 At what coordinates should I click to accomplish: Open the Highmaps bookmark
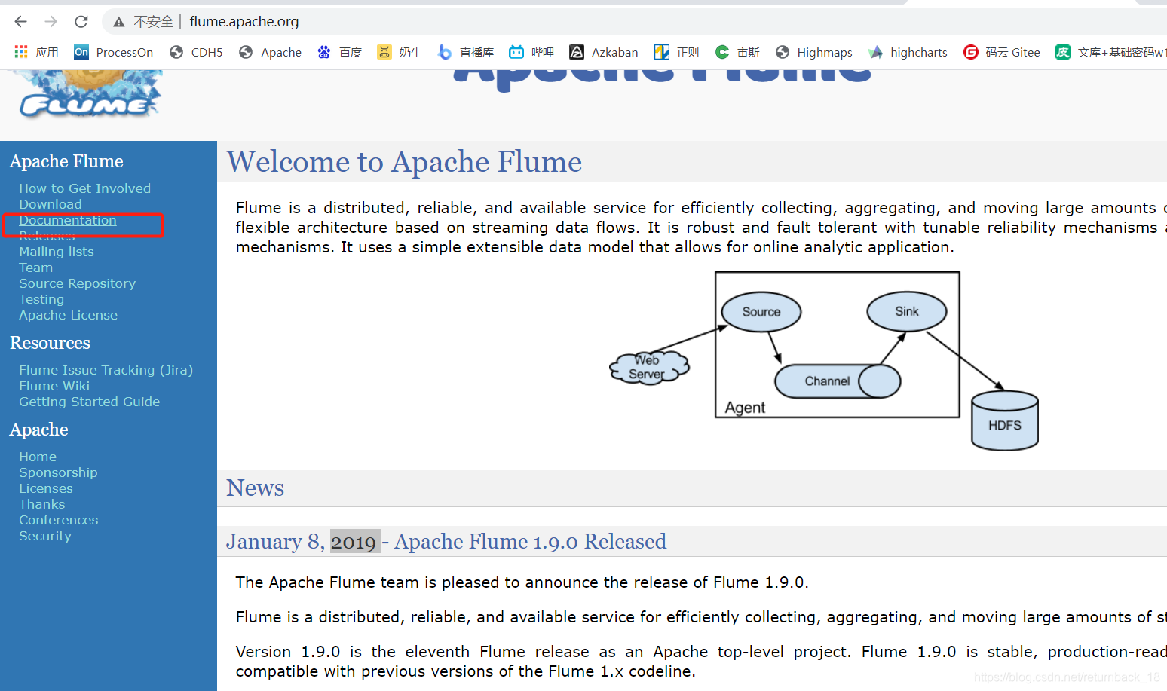[x=814, y=52]
